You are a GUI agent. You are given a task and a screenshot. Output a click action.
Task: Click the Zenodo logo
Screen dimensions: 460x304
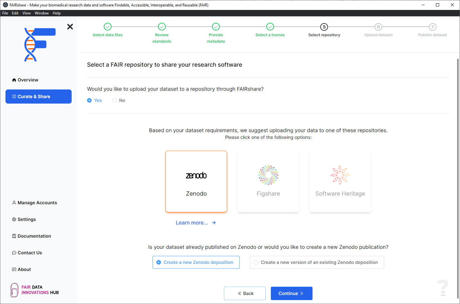(196, 175)
